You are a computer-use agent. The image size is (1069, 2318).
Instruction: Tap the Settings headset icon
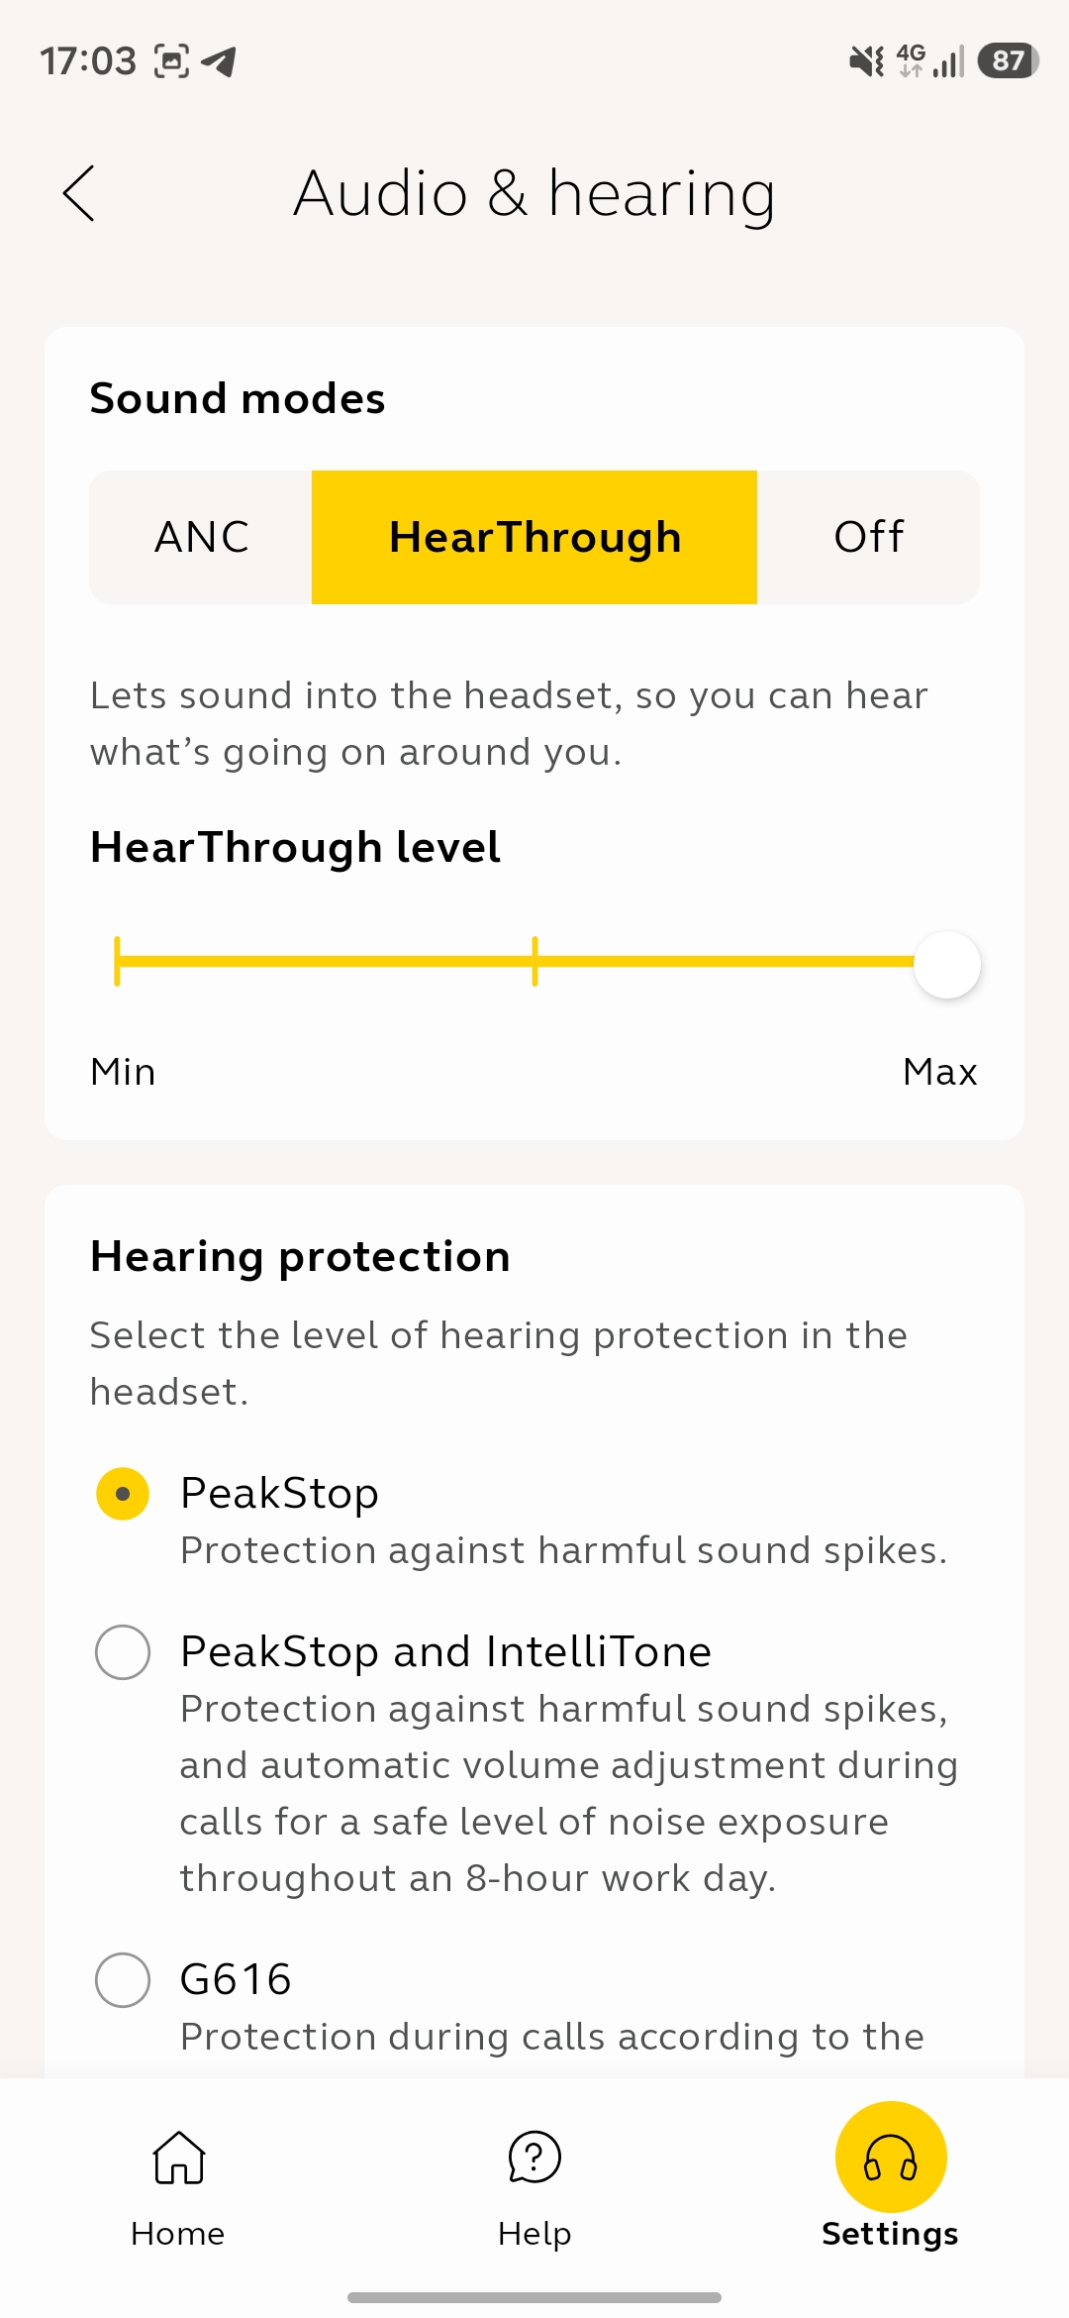coord(891,2157)
